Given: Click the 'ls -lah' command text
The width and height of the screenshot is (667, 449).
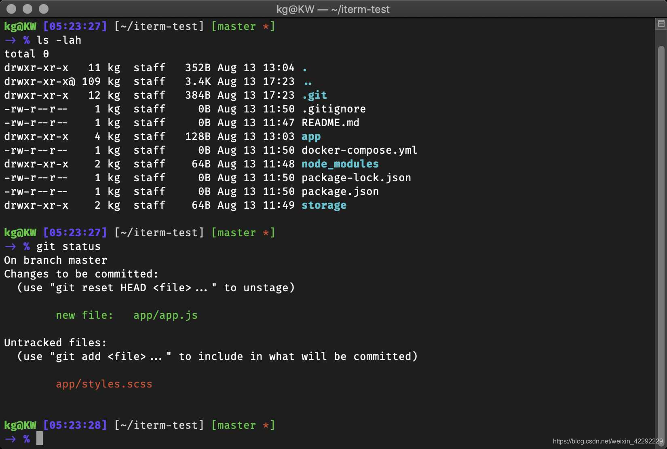Looking at the screenshot, I should 59,40.
